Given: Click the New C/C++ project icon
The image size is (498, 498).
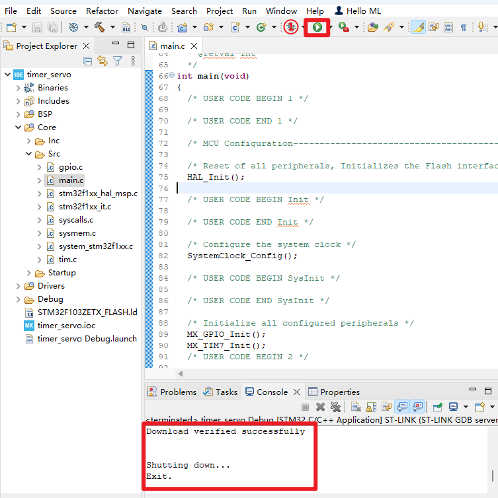Looking at the screenshot, I should pos(183,27).
